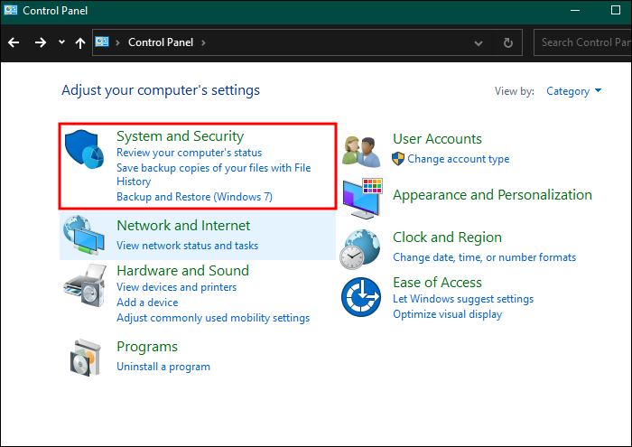Expand the View by Category dropdown
This screenshot has width=632, height=447.
(x=572, y=91)
